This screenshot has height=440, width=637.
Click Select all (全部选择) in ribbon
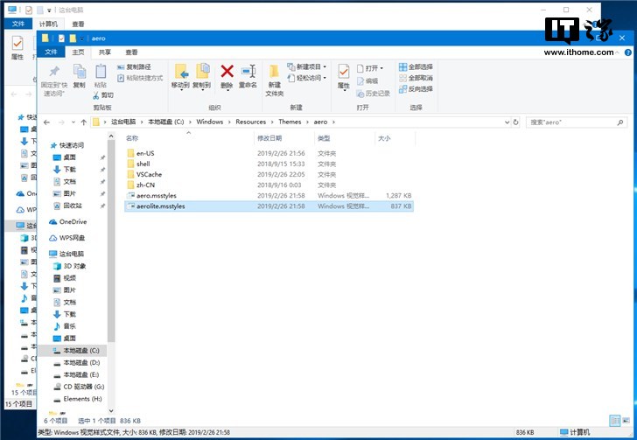[415, 66]
